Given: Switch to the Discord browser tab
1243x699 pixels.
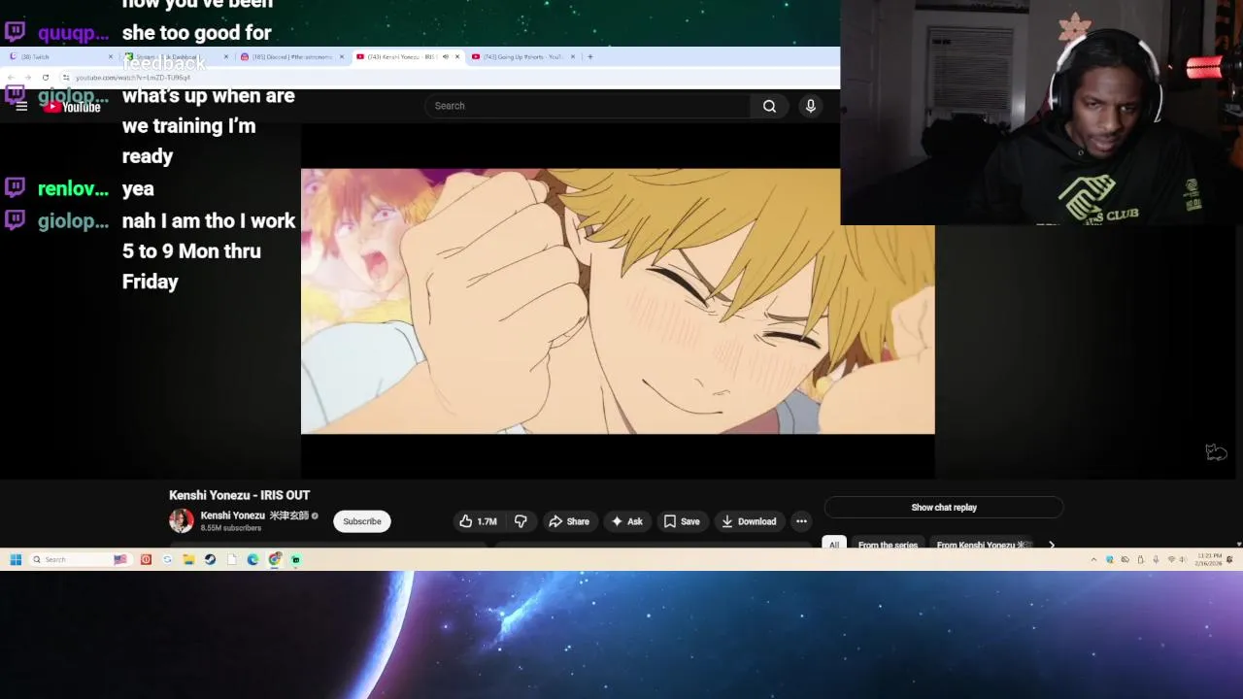Looking at the screenshot, I should [x=289, y=56].
